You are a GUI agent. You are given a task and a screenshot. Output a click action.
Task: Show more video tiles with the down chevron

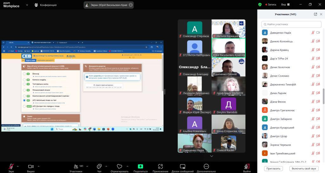point(212,156)
